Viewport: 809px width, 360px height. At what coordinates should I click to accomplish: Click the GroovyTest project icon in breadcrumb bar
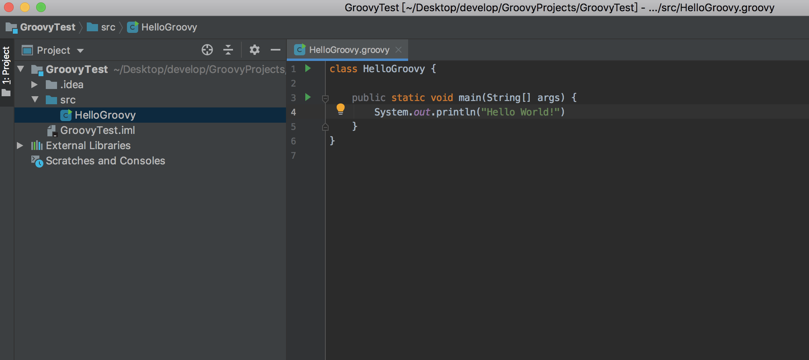pyautogui.click(x=11, y=28)
